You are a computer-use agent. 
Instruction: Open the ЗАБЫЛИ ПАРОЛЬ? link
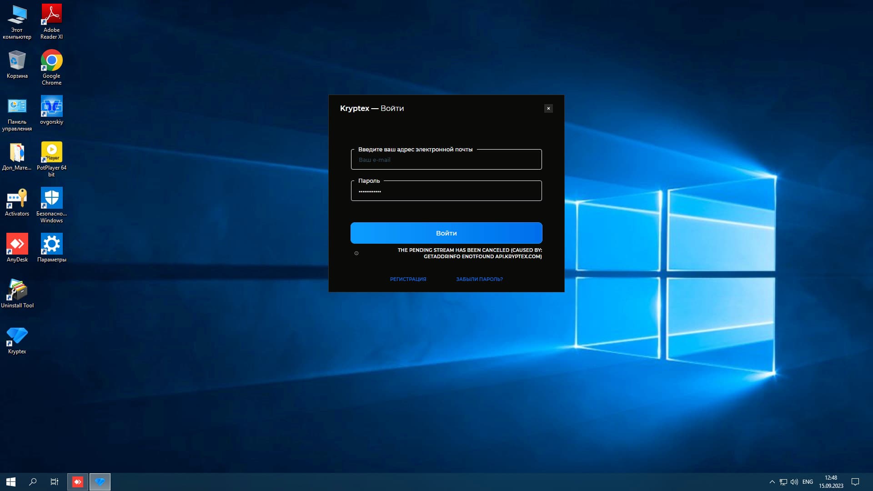coord(479,279)
